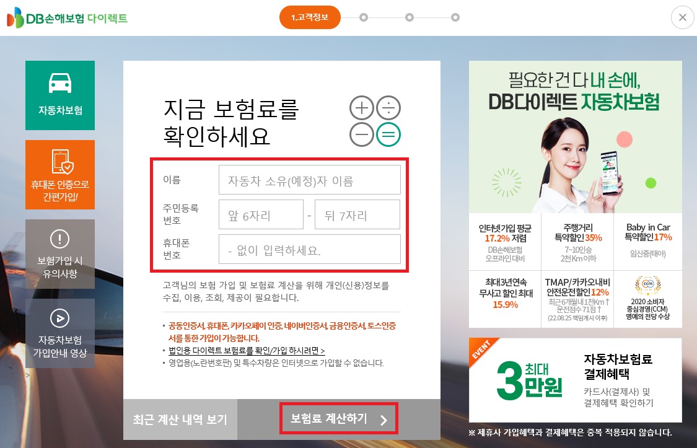Image resolution: width=697 pixels, height=448 pixels.
Task: Click 최대3년연속 무사고 할인 15.9% cell
Action: coord(505,299)
